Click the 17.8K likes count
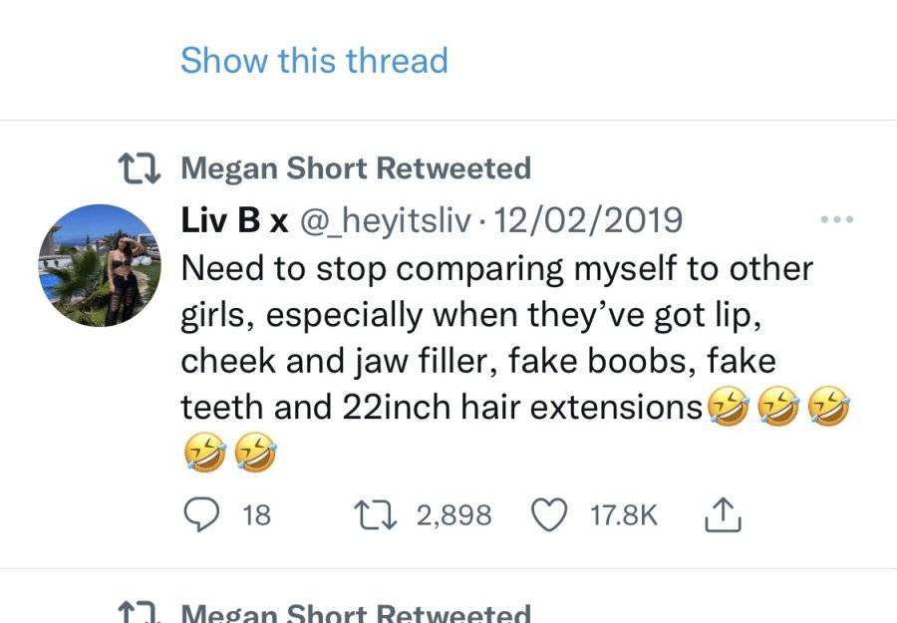This screenshot has height=623, width=897. pos(624,515)
